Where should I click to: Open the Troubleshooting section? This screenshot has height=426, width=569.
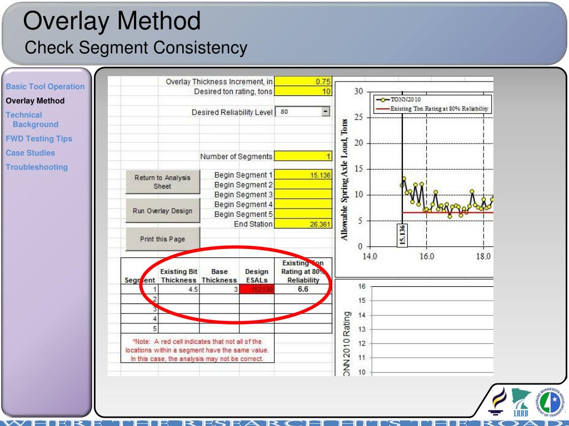pos(37,167)
